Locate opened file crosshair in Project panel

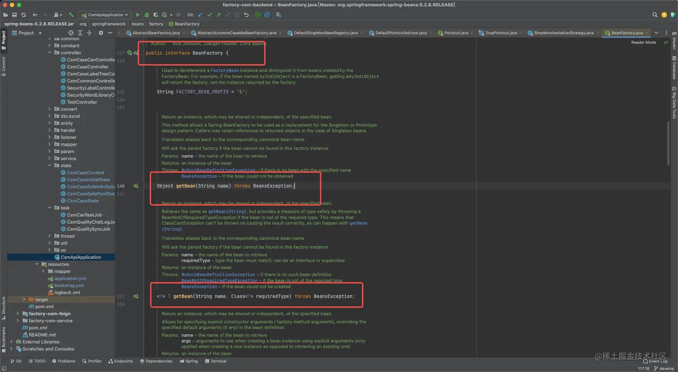click(71, 33)
